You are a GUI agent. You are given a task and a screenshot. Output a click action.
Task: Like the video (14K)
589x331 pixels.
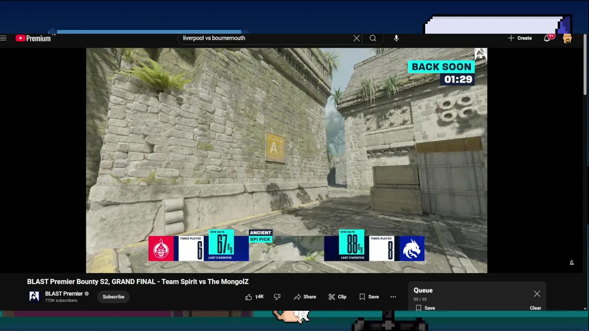tap(254, 297)
